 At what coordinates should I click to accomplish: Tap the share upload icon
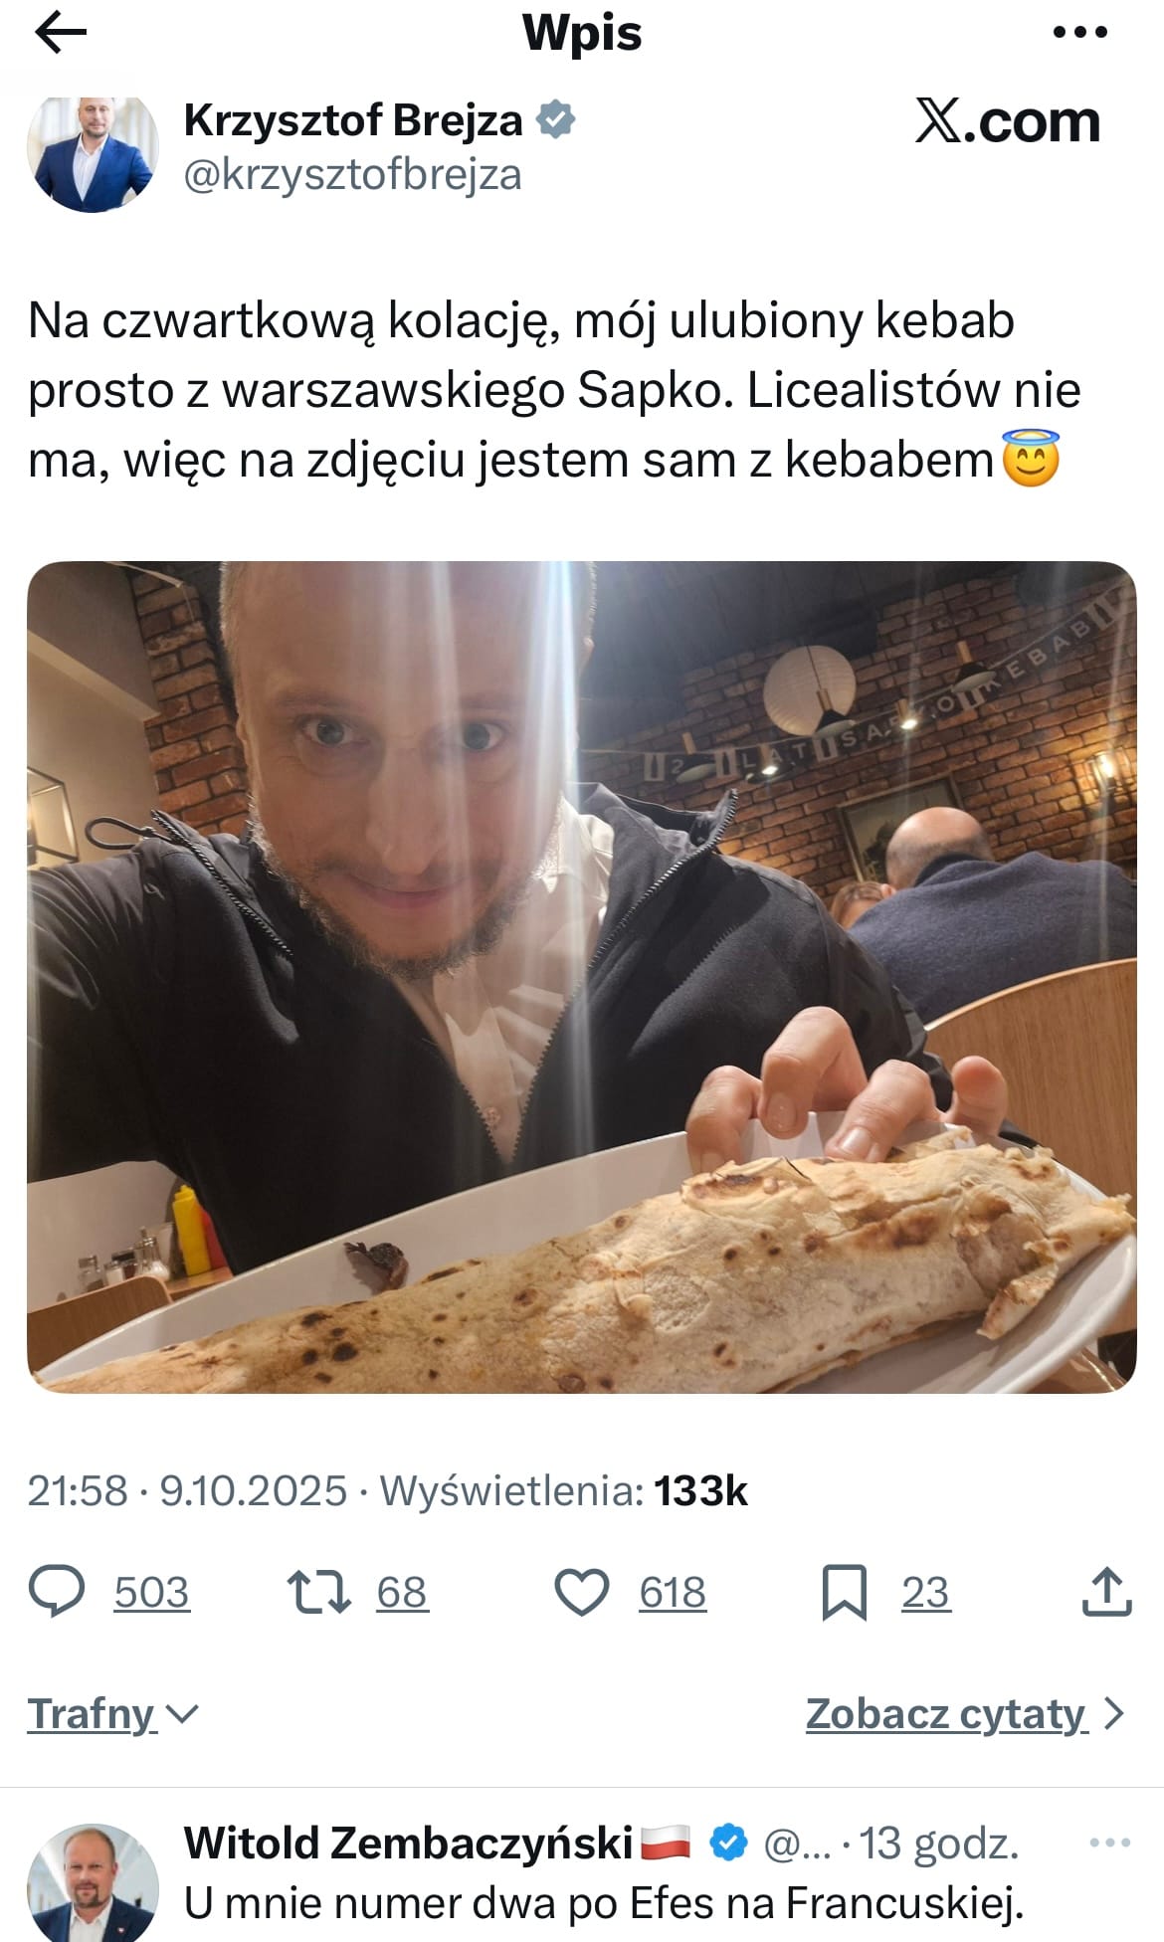pyautogui.click(x=1106, y=1592)
